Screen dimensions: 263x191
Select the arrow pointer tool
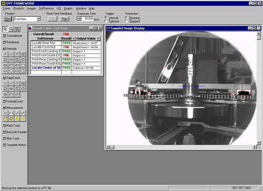[5, 29]
